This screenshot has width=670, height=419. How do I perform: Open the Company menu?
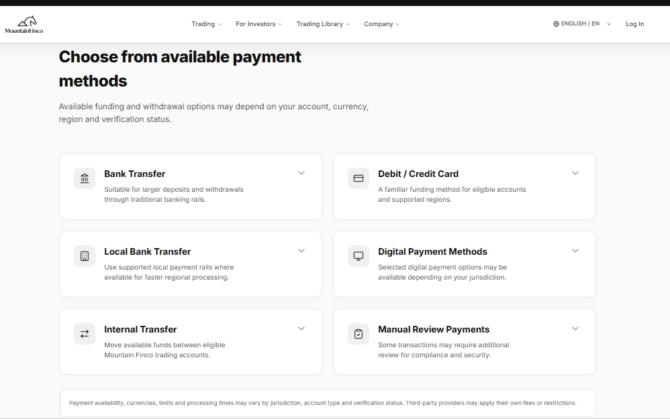pyautogui.click(x=381, y=24)
